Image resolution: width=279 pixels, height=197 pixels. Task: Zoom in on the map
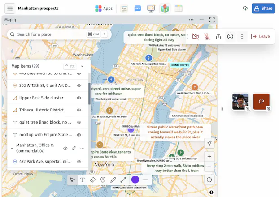209,157
